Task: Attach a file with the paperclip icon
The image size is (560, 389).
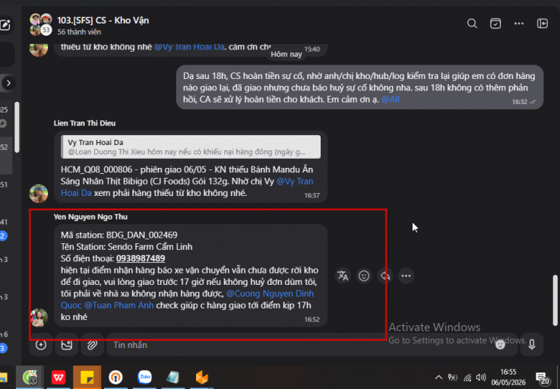Action: (93, 345)
